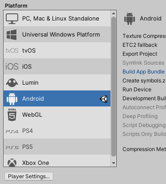166x184 pixels.
Task: Click the Deep Profiling label
Action: point(140,116)
